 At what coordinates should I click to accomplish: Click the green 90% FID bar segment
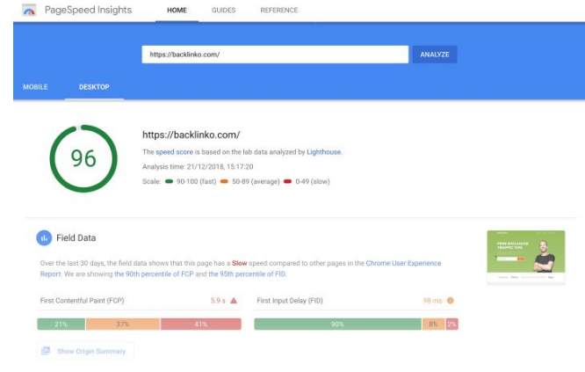(x=337, y=324)
